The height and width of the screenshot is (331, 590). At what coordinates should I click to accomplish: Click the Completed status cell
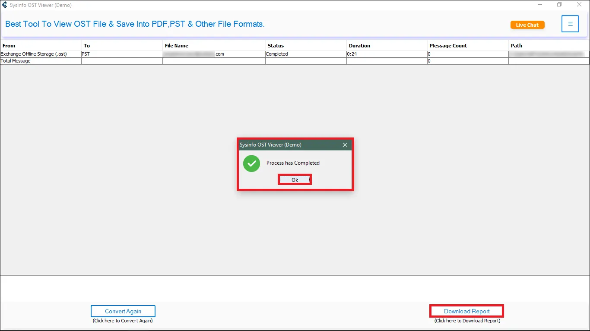pos(306,54)
